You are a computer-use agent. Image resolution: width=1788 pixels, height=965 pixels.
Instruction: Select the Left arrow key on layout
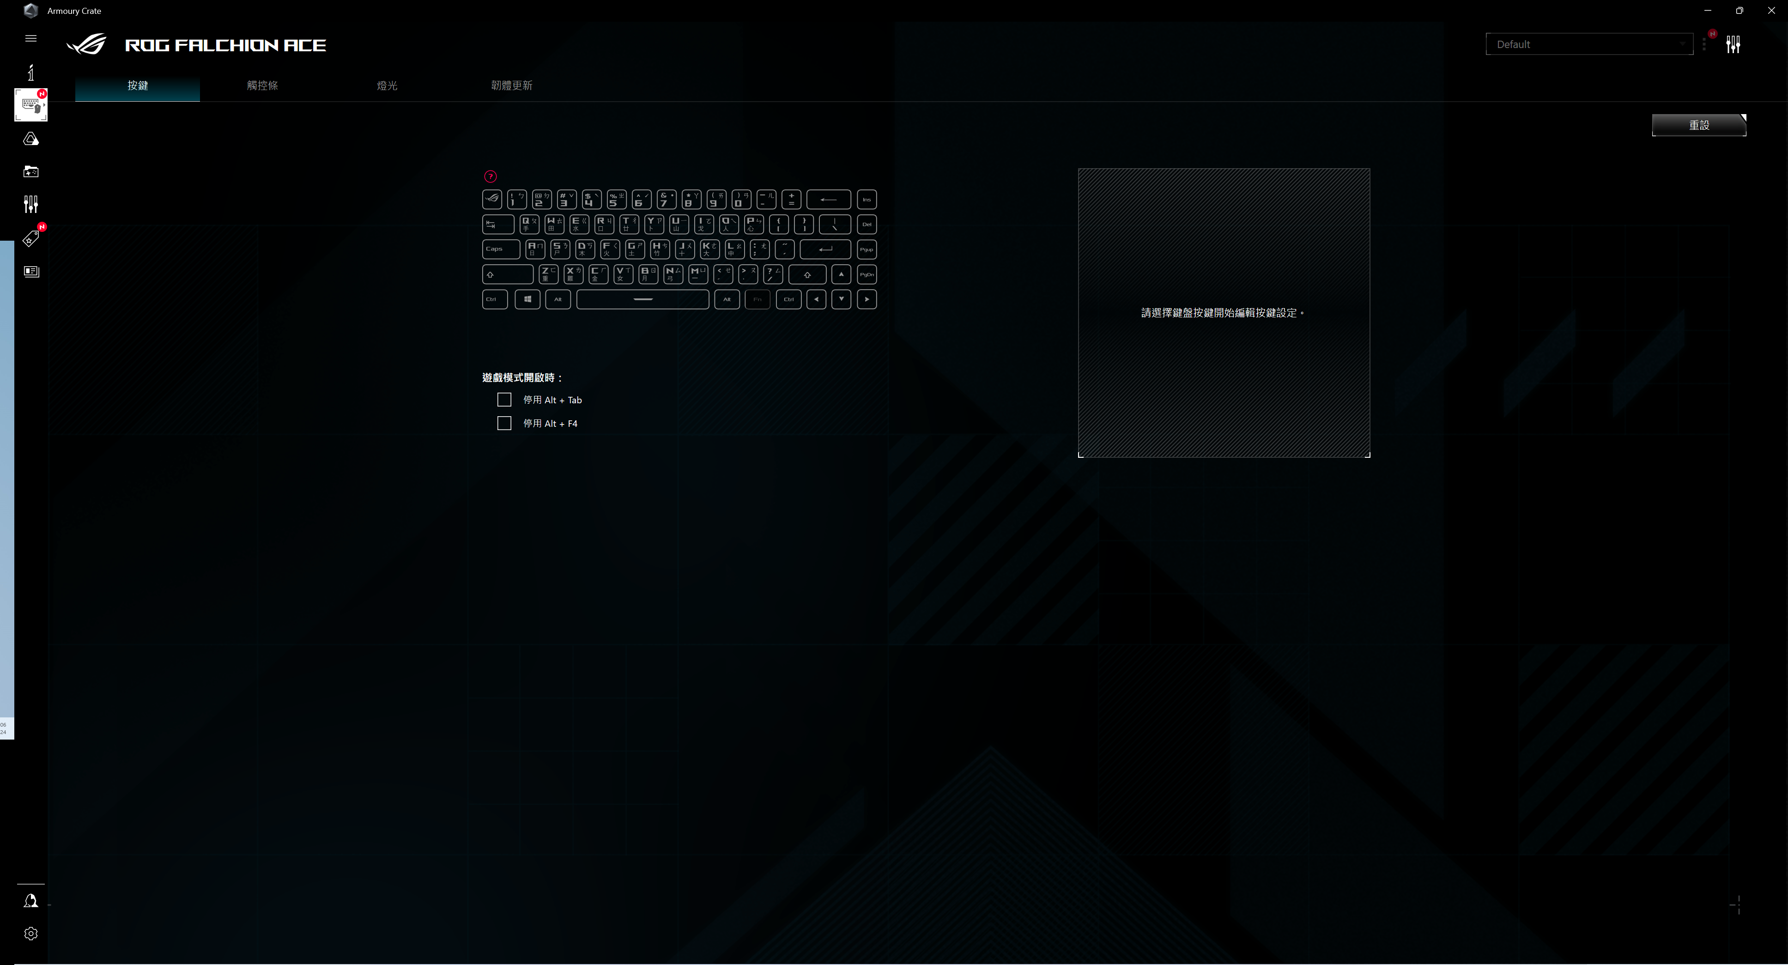click(x=816, y=299)
